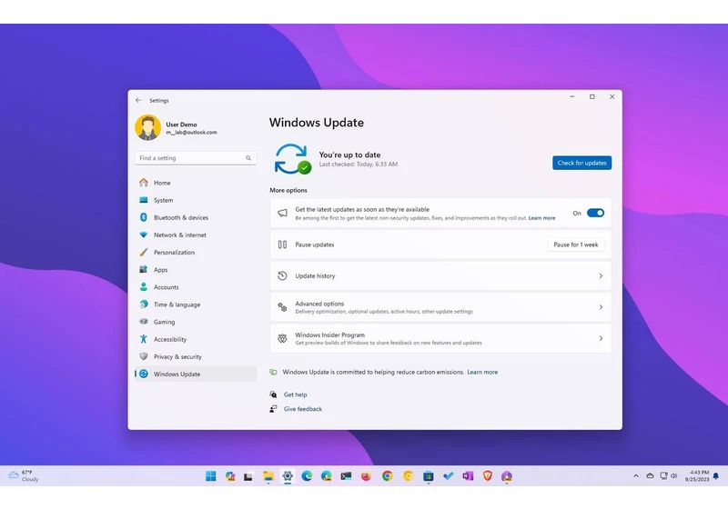Viewport: 728px width, 509px height.
Task: Open Microsoft Store from taskbar
Action: tap(428, 476)
